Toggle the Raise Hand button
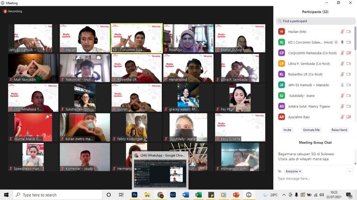Image resolution: width=357 pixels, height=200 pixels. (x=339, y=130)
